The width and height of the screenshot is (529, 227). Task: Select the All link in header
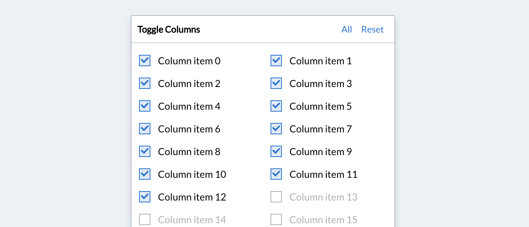click(346, 30)
